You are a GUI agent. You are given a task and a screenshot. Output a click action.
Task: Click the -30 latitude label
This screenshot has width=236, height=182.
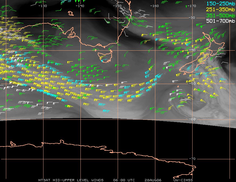192,18
